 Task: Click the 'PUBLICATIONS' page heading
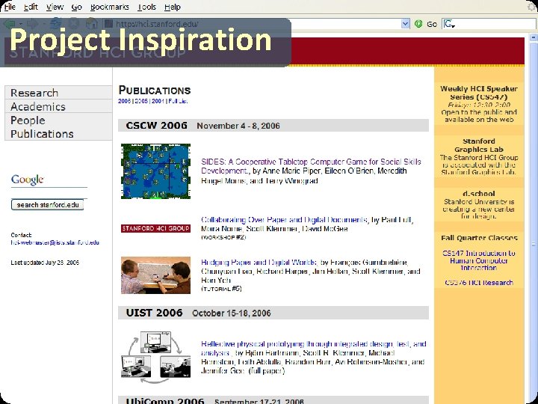[x=155, y=90]
